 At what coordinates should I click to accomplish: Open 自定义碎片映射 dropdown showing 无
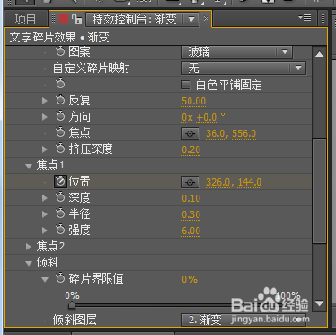click(x=243, y=68)
